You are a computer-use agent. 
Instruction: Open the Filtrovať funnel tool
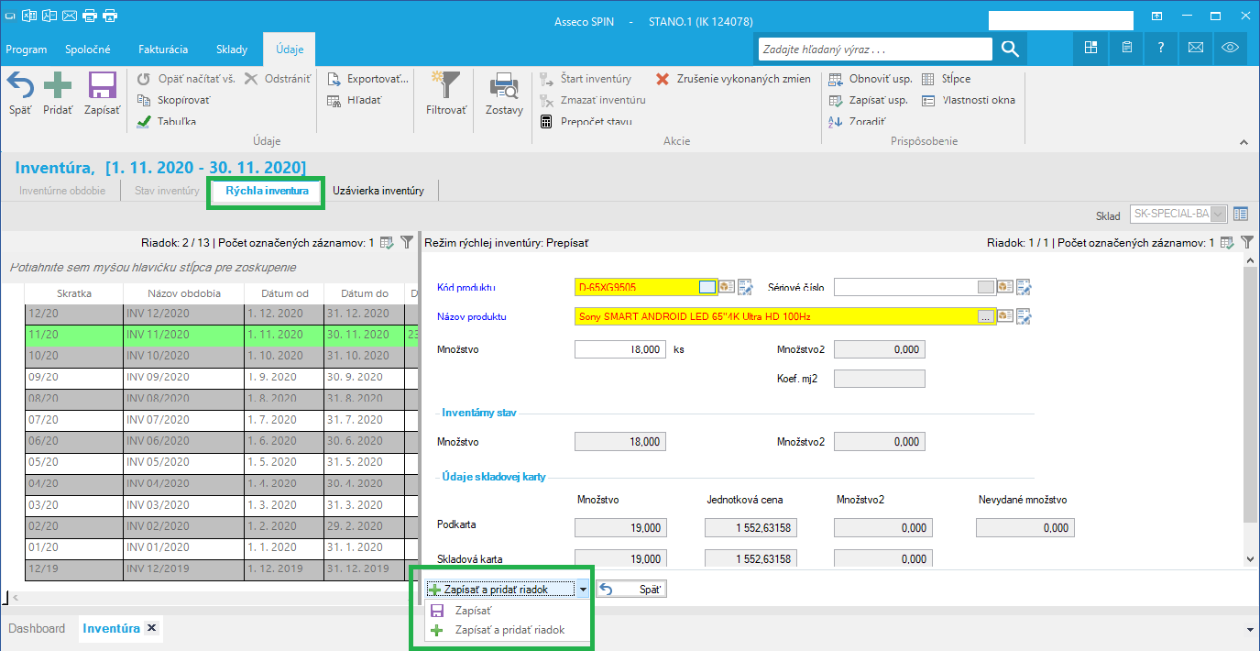click(x=446, y=85)
